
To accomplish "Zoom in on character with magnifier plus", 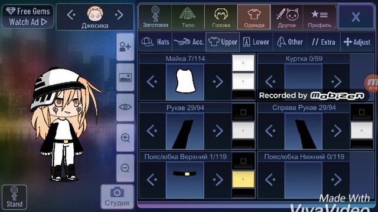I will pos(125,138).
